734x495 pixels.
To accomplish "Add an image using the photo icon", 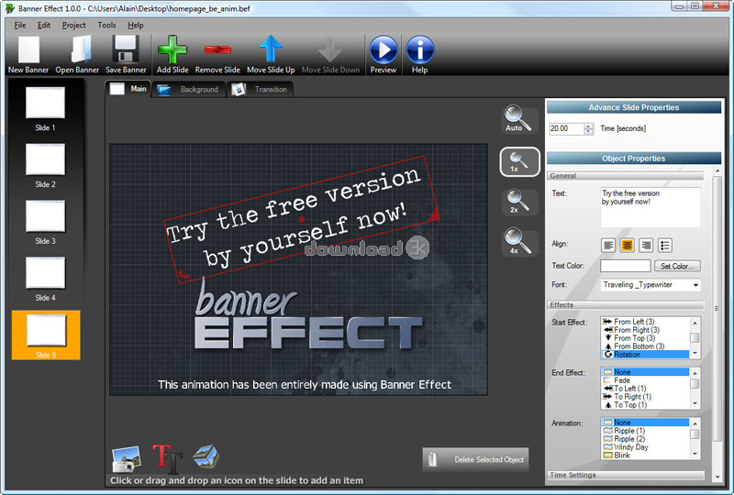I will click(x=126, y=458).
